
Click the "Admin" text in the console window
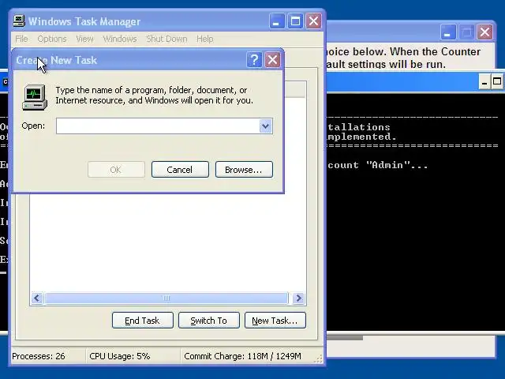click(388, 165)
